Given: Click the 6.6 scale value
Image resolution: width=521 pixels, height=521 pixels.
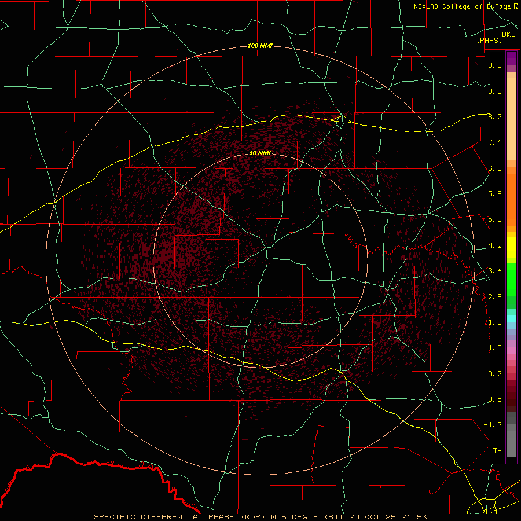Looking at the screenshot, I should 495,168.
